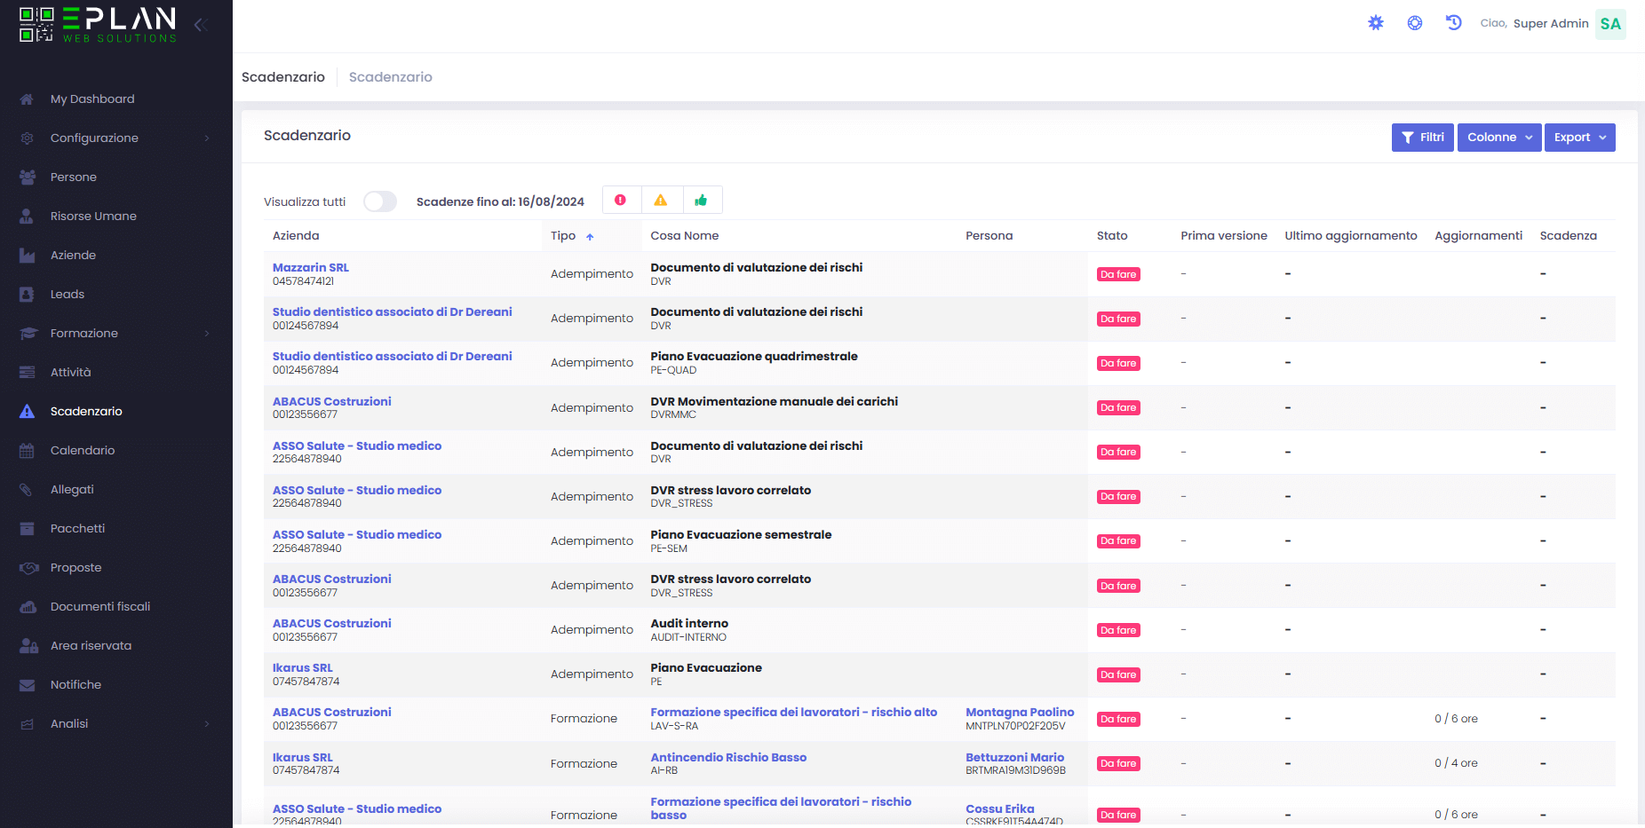Click the Ultimo aggiornamento column header
1645x828 pixels.
tap(1350, 236)
